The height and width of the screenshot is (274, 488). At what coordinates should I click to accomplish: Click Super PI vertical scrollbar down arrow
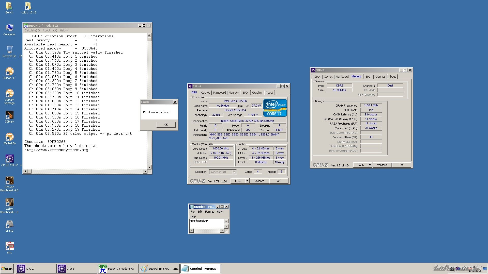149,167
